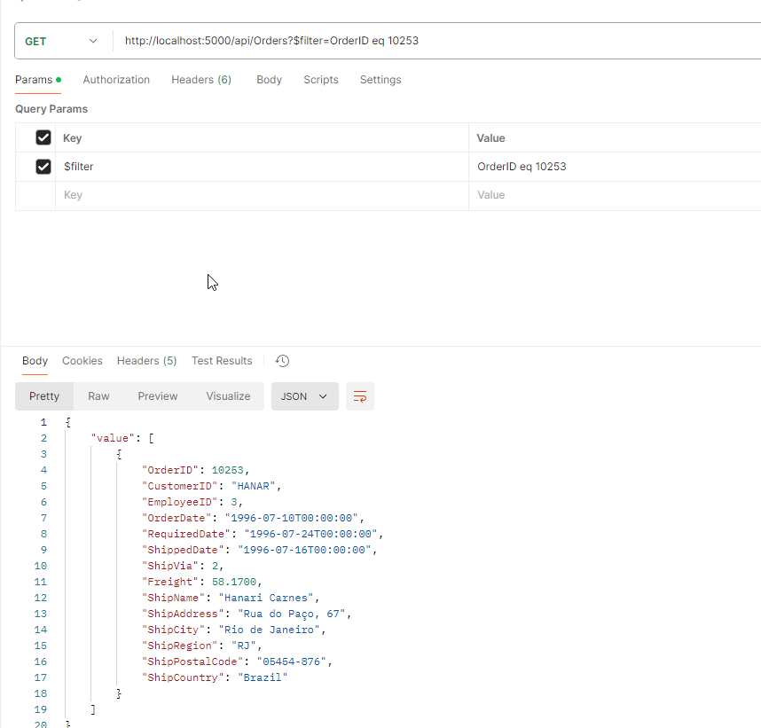Expand the JSON format dropdown
This screenshot has width=761, height=728.
pyautogui.click(x=304, y=396)
